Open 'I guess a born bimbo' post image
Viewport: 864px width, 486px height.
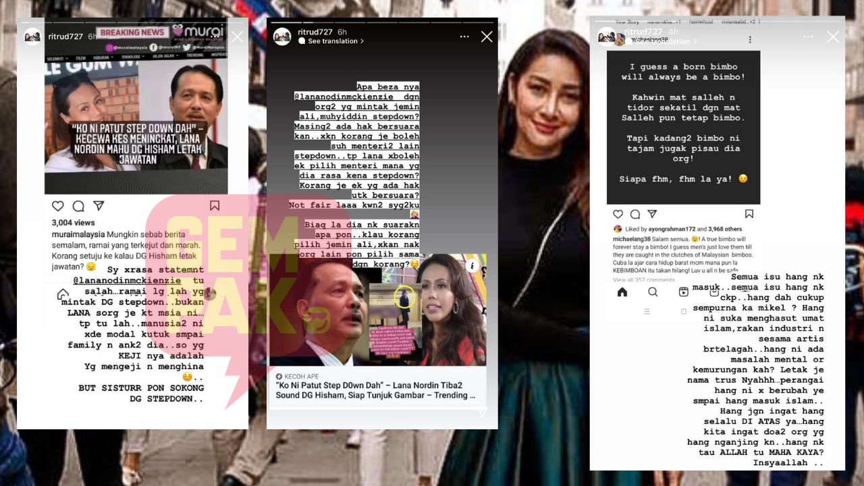point(683,128)
